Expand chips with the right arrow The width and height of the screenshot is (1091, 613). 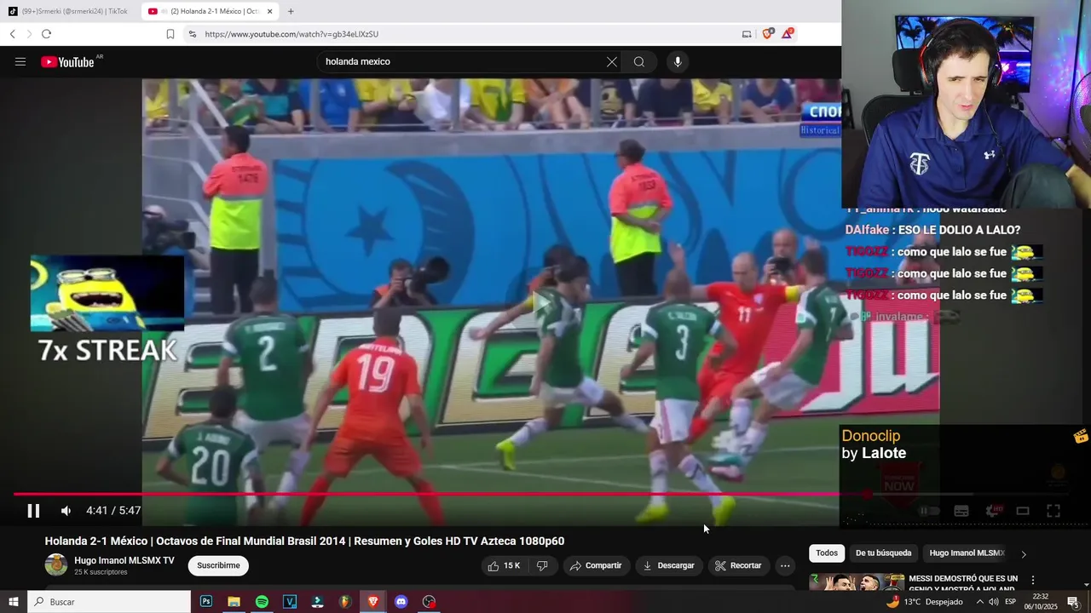(x=1024, y=553)
